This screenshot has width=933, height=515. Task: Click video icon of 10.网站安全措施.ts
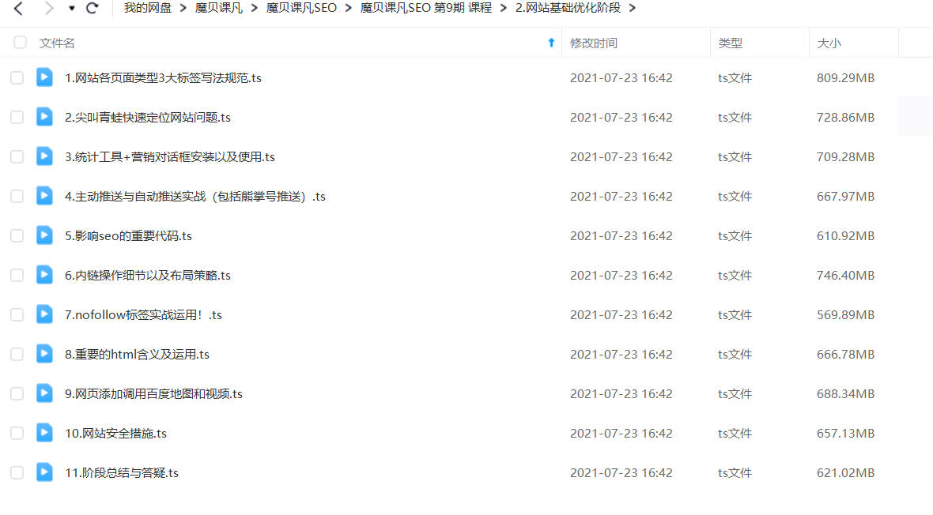tap(44, 433)
